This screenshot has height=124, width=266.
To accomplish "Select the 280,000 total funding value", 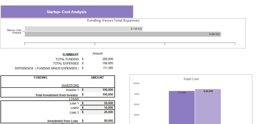I will pos(108,59).
